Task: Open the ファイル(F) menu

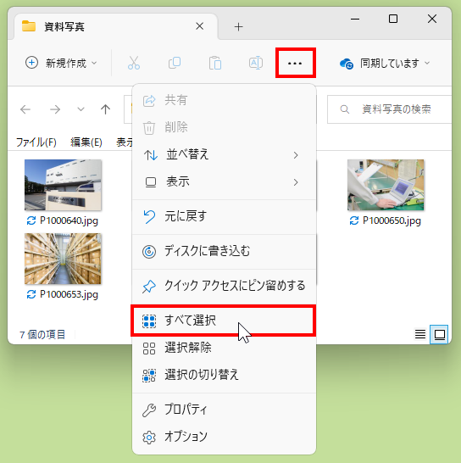Action: pos(36,142)
